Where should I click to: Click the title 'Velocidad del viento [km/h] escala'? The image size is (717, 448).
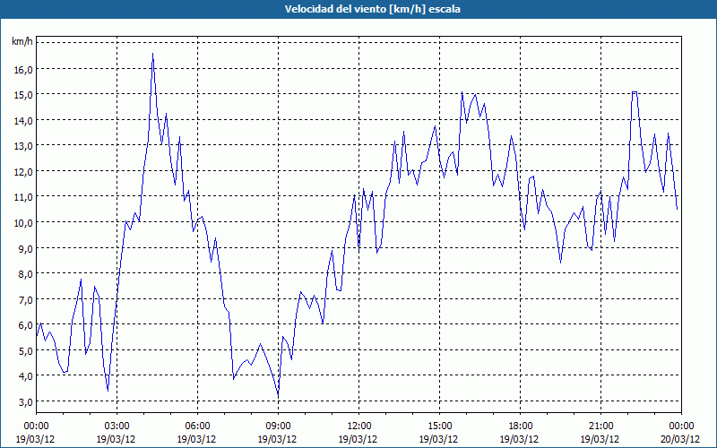coord(372,9)
